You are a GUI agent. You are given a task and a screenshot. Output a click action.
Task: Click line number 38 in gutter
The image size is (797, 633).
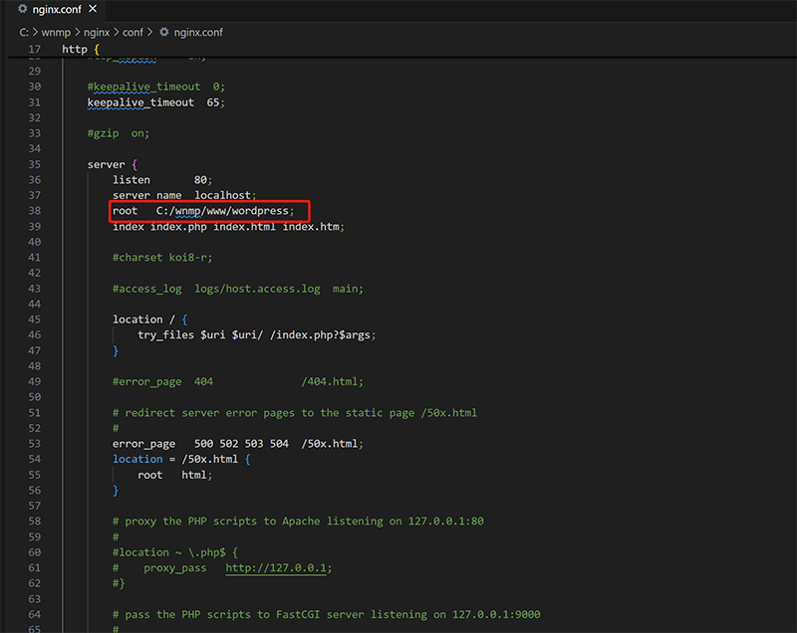34,211
